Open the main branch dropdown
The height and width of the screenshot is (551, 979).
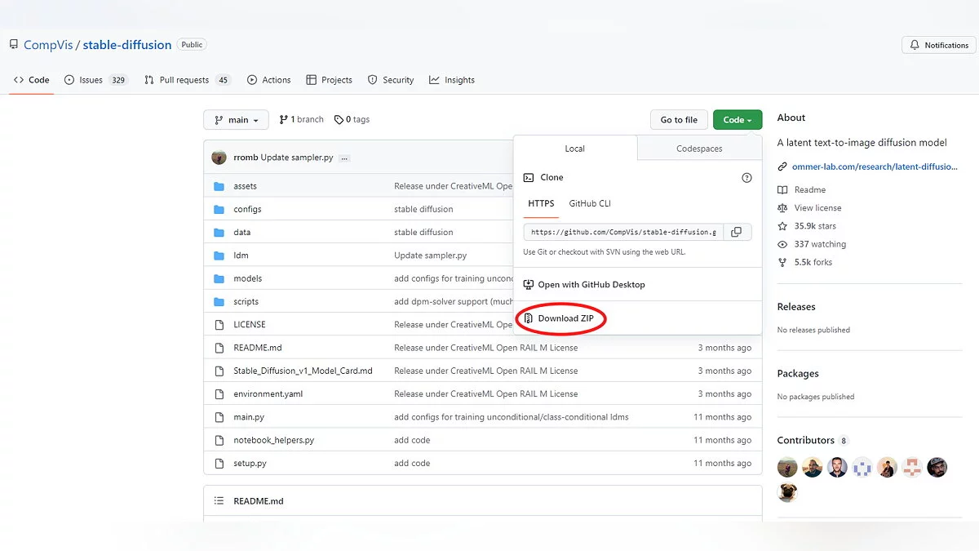click(236, 120)
